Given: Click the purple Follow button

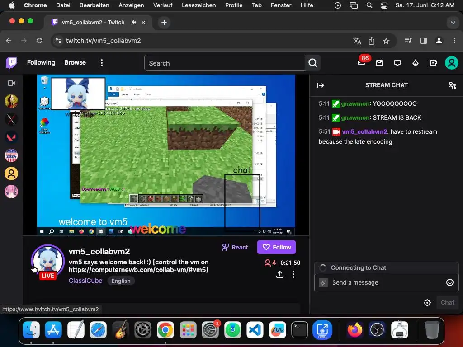Looking at the screenshot, I should click(276, 247).
